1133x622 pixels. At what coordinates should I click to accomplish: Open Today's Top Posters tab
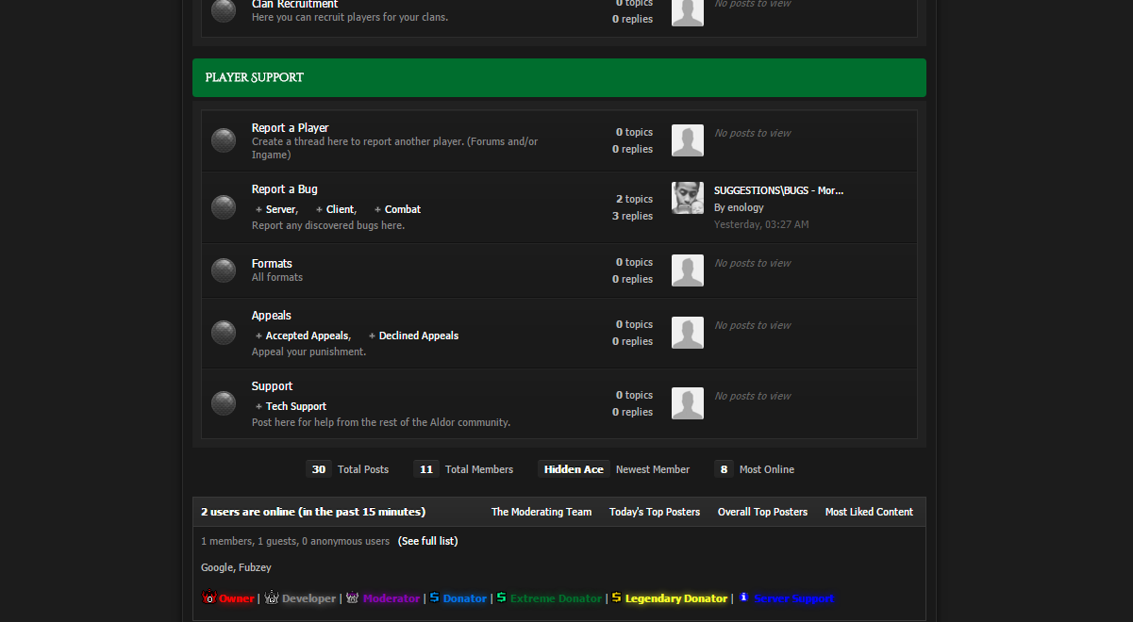(x=655, y=512)
